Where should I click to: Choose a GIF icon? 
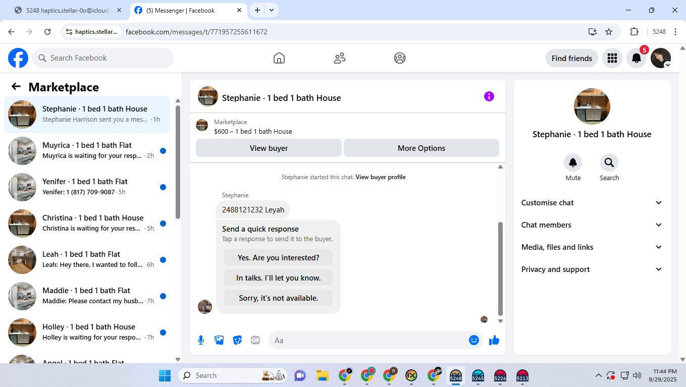pyautogui.click(x=255, y=340)
